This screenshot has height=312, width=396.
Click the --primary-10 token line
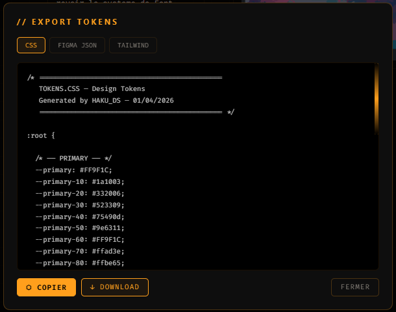click(80, 181)
